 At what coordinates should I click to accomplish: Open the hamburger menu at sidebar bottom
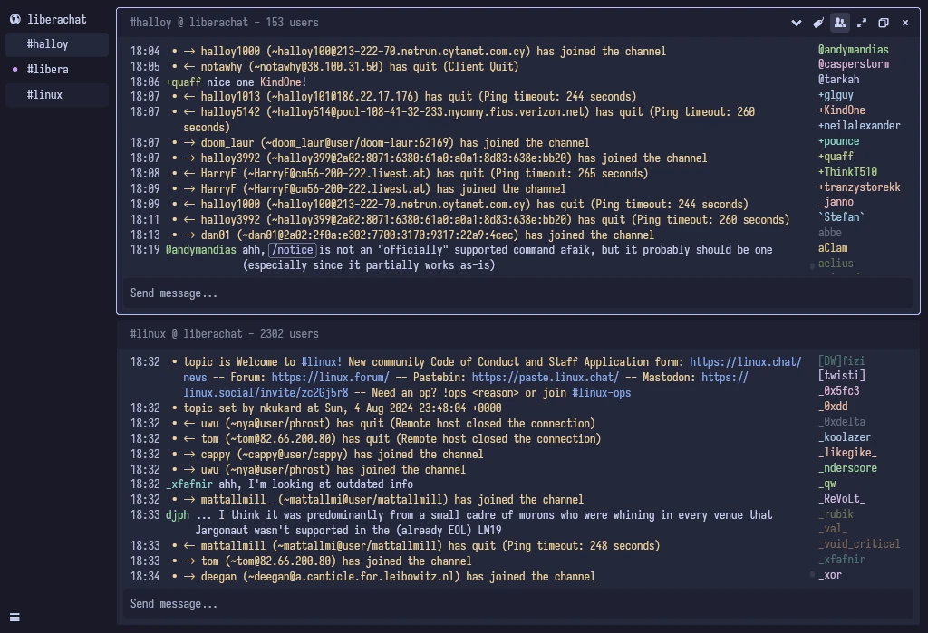pyautogui.click(x=14, y=617)
